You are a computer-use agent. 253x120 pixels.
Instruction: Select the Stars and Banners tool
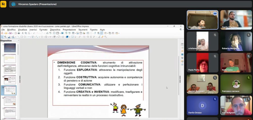63,37
